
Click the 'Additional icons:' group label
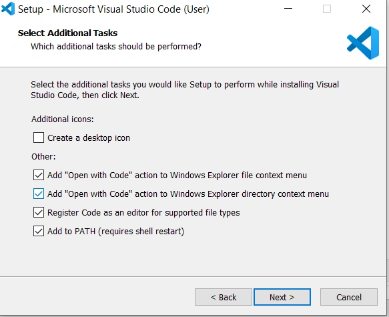point(63,119)
